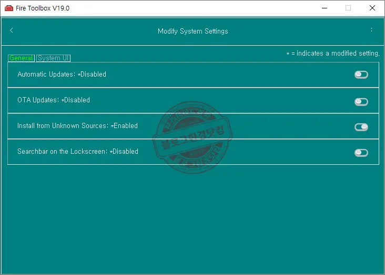Toggle Install from Unknown Sources switch
Viewport: 385px width, 275px height.
coord(361,127)
